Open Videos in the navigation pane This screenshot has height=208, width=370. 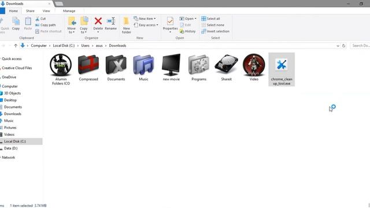9,135
